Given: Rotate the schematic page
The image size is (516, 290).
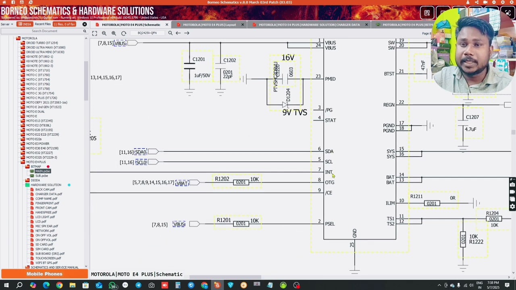Looking at the screenshot, I should [x=124, y=33].
